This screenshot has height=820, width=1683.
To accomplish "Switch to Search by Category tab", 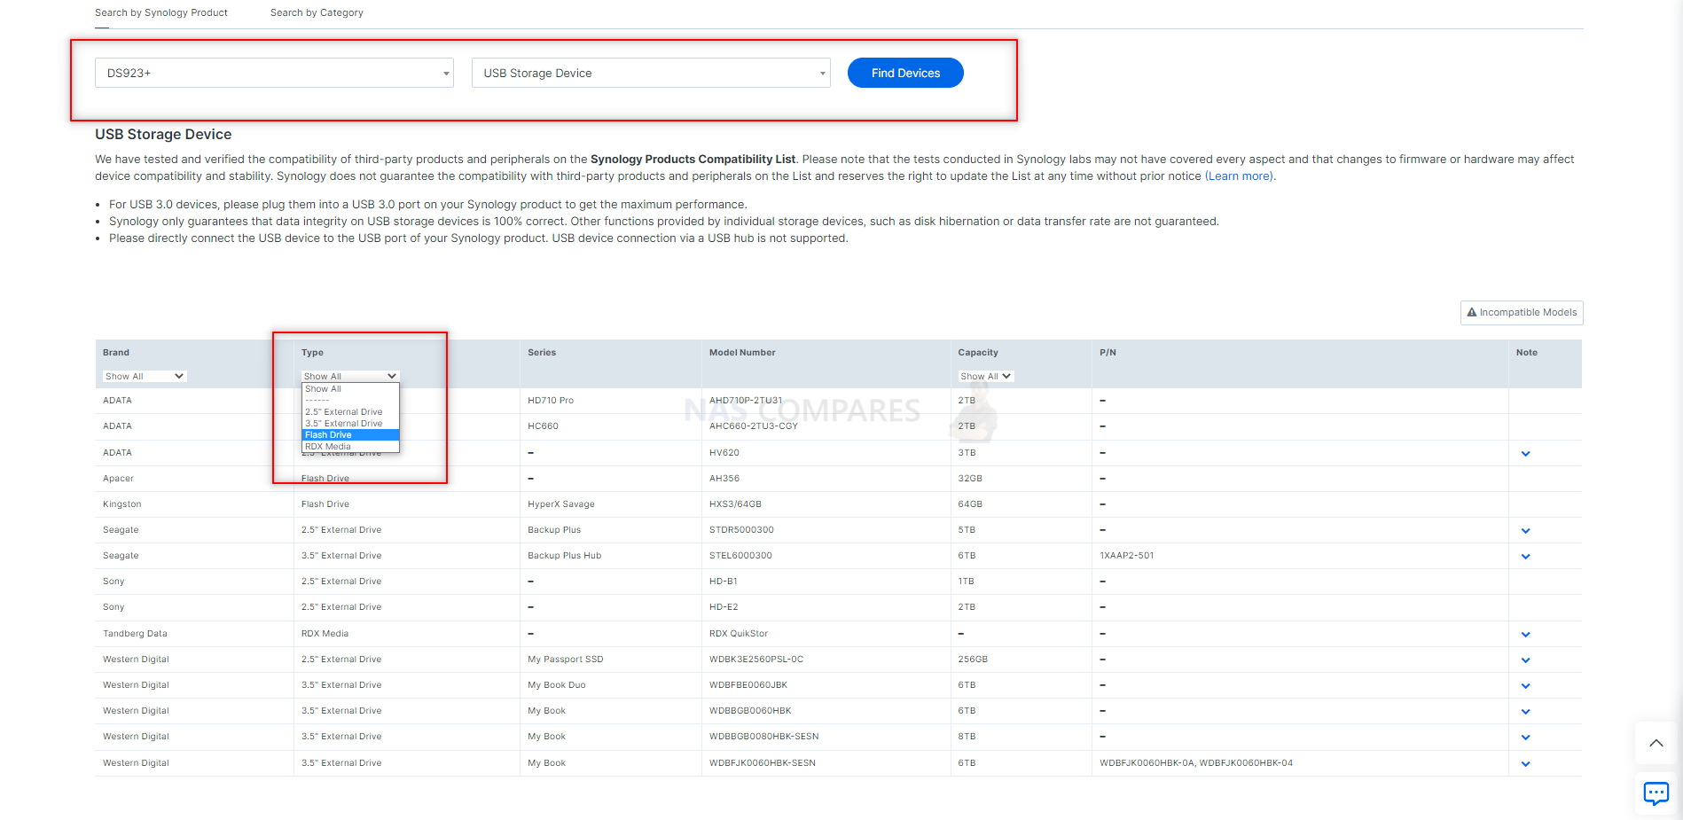I will 317,12.
